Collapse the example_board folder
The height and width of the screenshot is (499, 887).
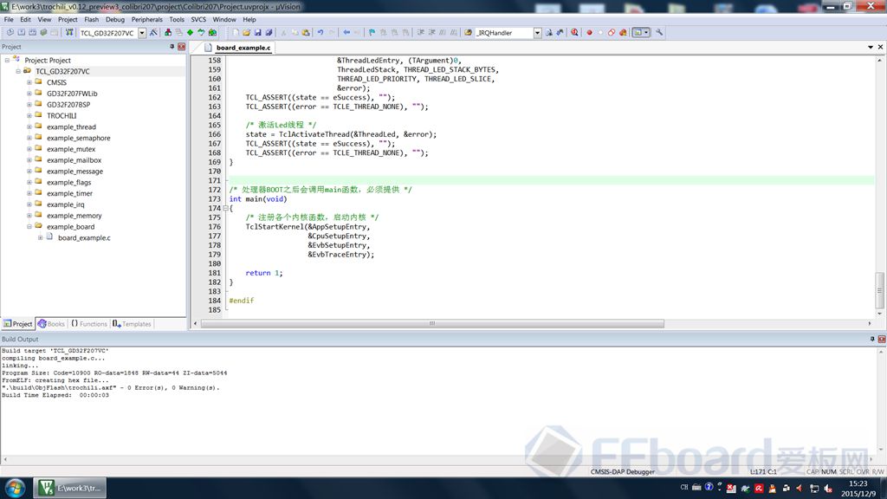[x=29, y=227]
